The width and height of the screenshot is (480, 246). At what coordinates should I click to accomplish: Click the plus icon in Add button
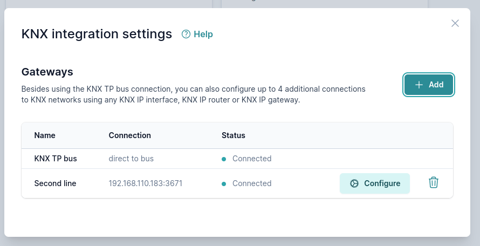419,85
